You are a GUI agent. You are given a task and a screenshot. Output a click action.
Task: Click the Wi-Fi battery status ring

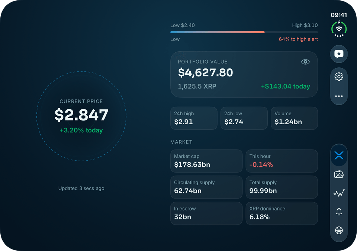point(339,29)
